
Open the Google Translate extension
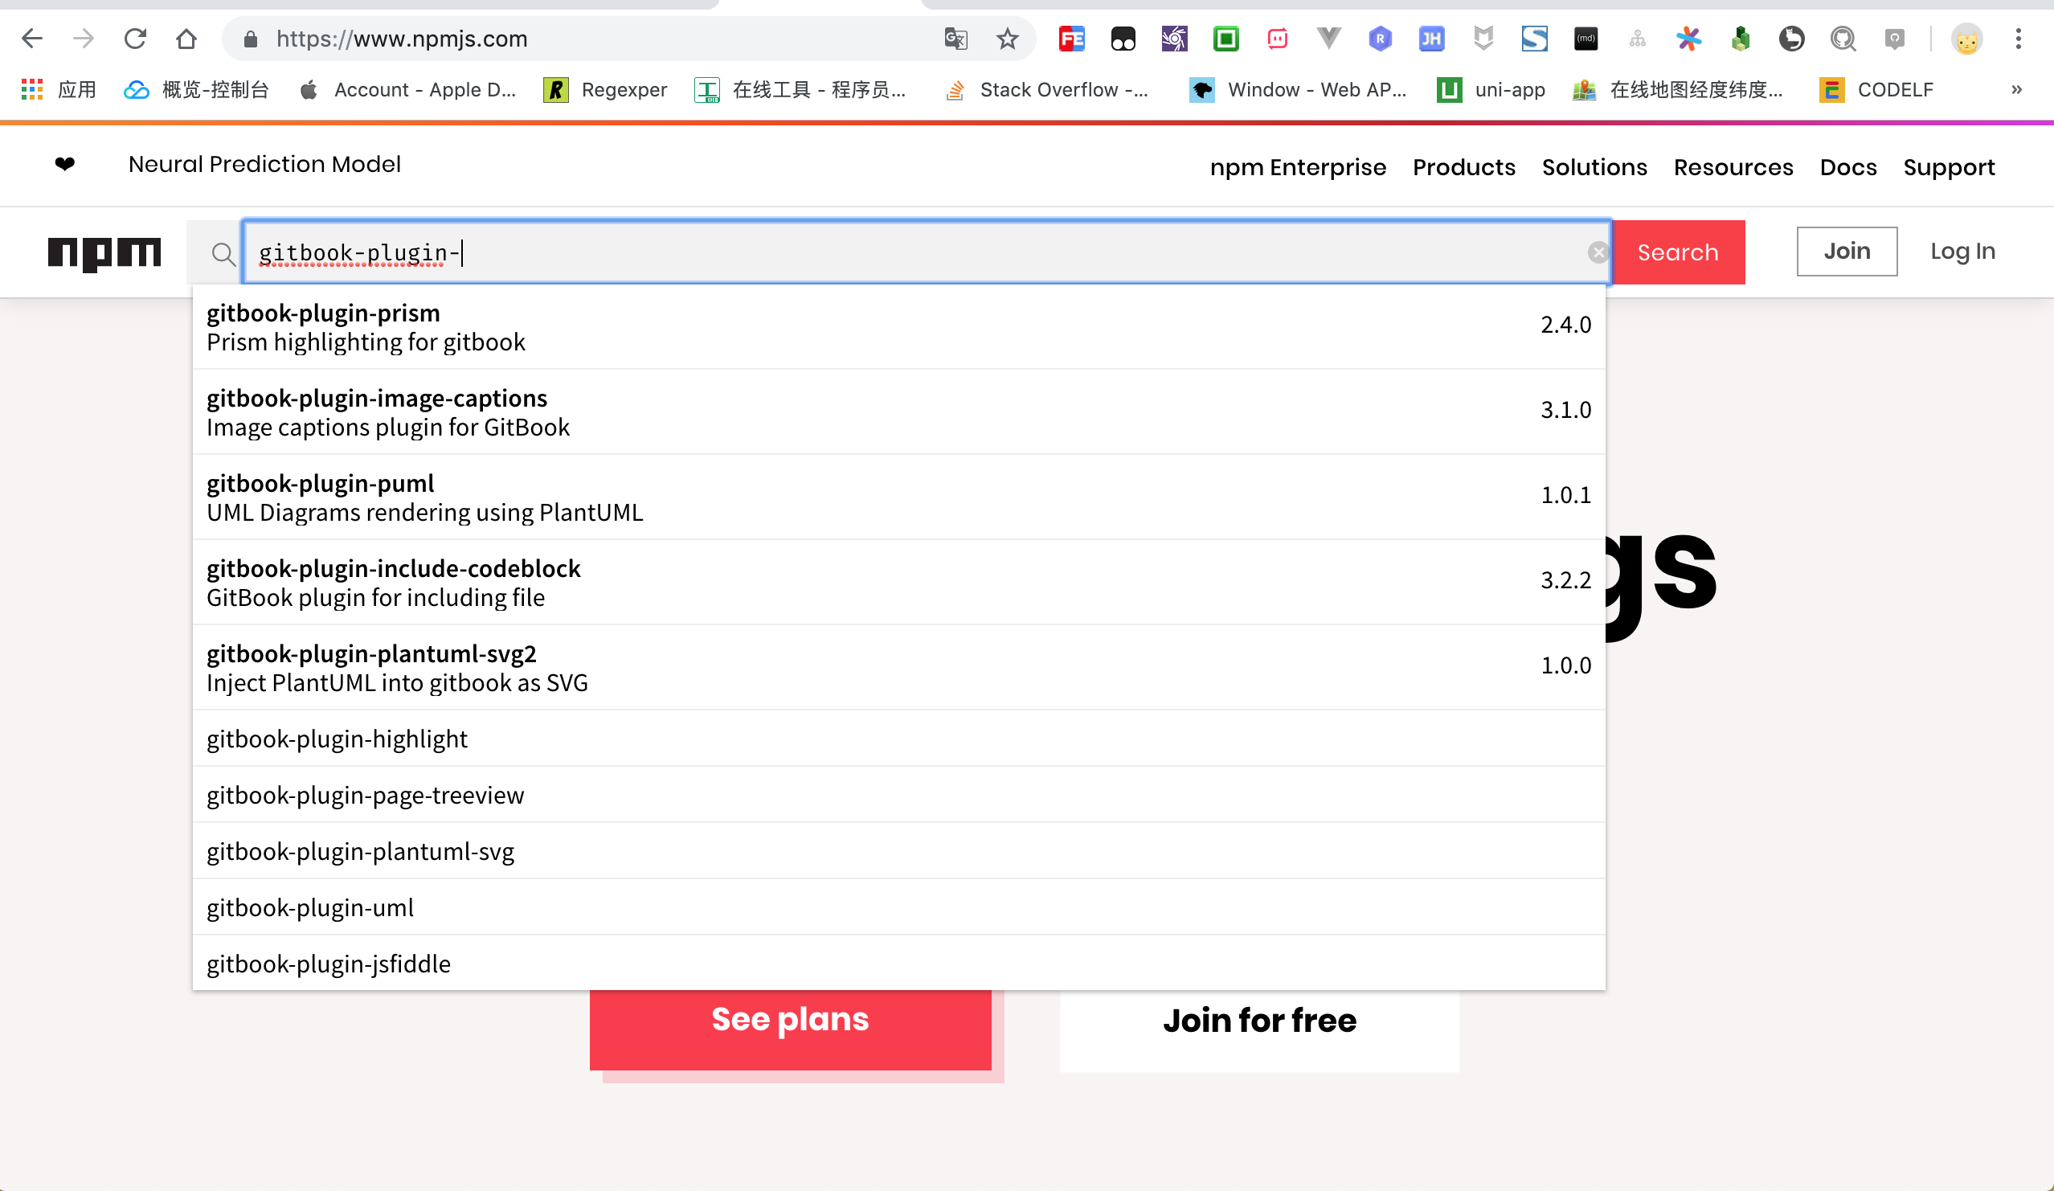coord(955,39)
